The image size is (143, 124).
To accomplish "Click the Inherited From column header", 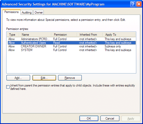I will click(90, 35).
